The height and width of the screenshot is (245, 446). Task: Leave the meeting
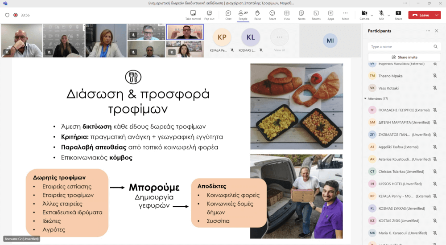pos(421,15)
